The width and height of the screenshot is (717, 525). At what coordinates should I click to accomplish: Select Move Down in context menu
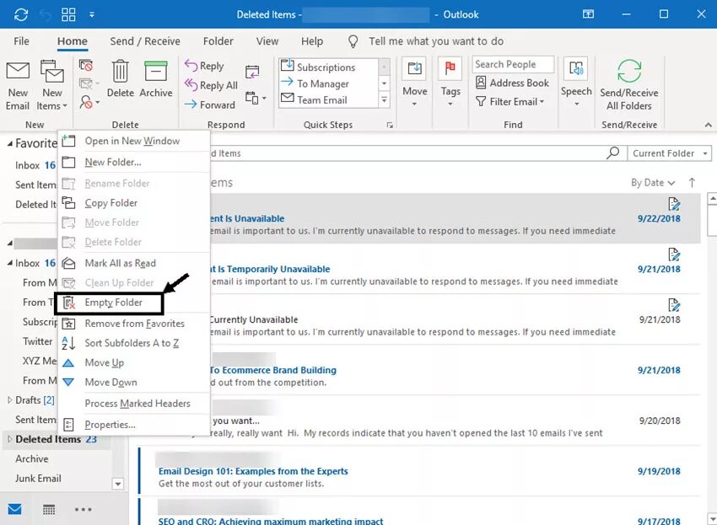click(x=133, y=382)
